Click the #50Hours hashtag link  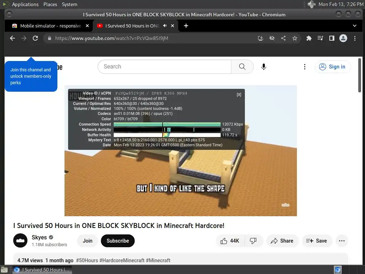(x=87, y=260)
